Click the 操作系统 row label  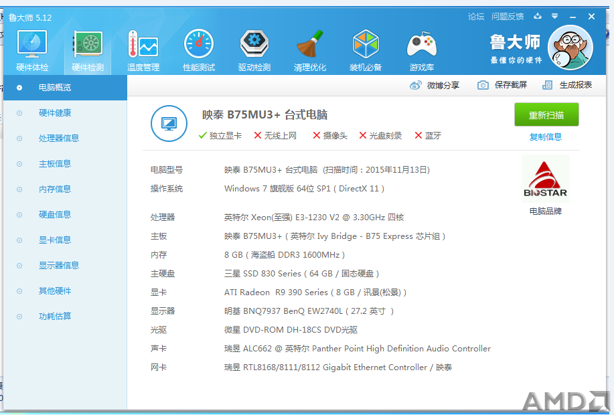click(167, 189)
